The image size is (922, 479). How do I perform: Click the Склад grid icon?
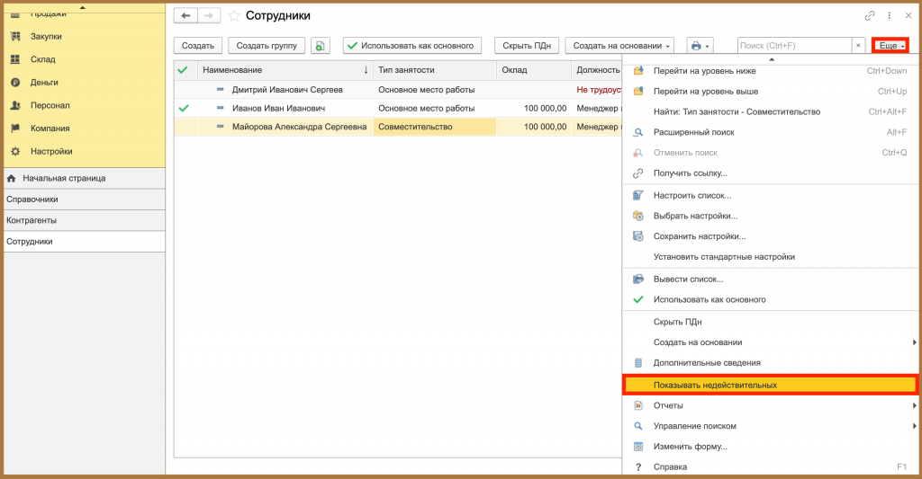[16, 59]
